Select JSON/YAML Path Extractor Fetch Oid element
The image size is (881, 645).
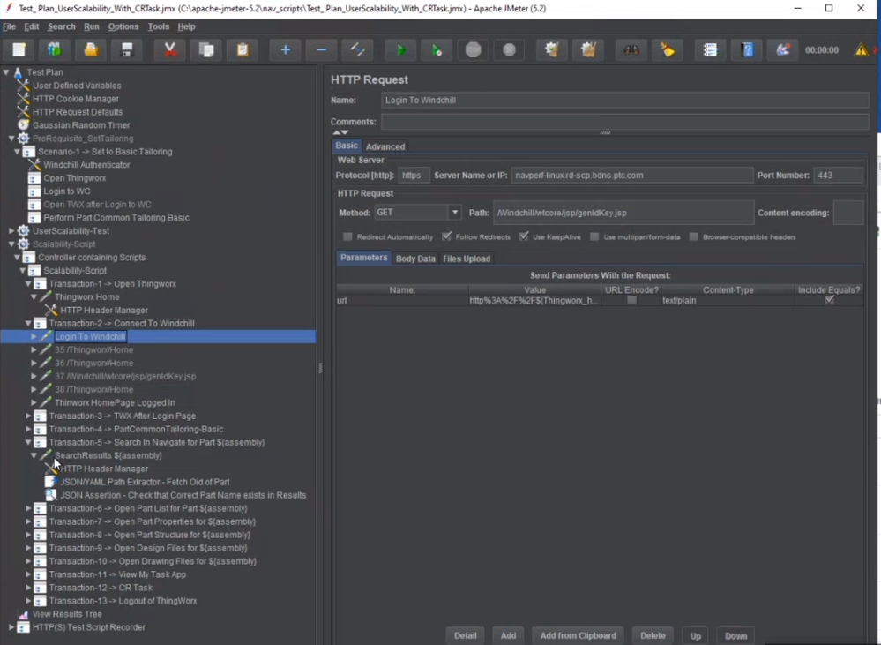[145, 482]
